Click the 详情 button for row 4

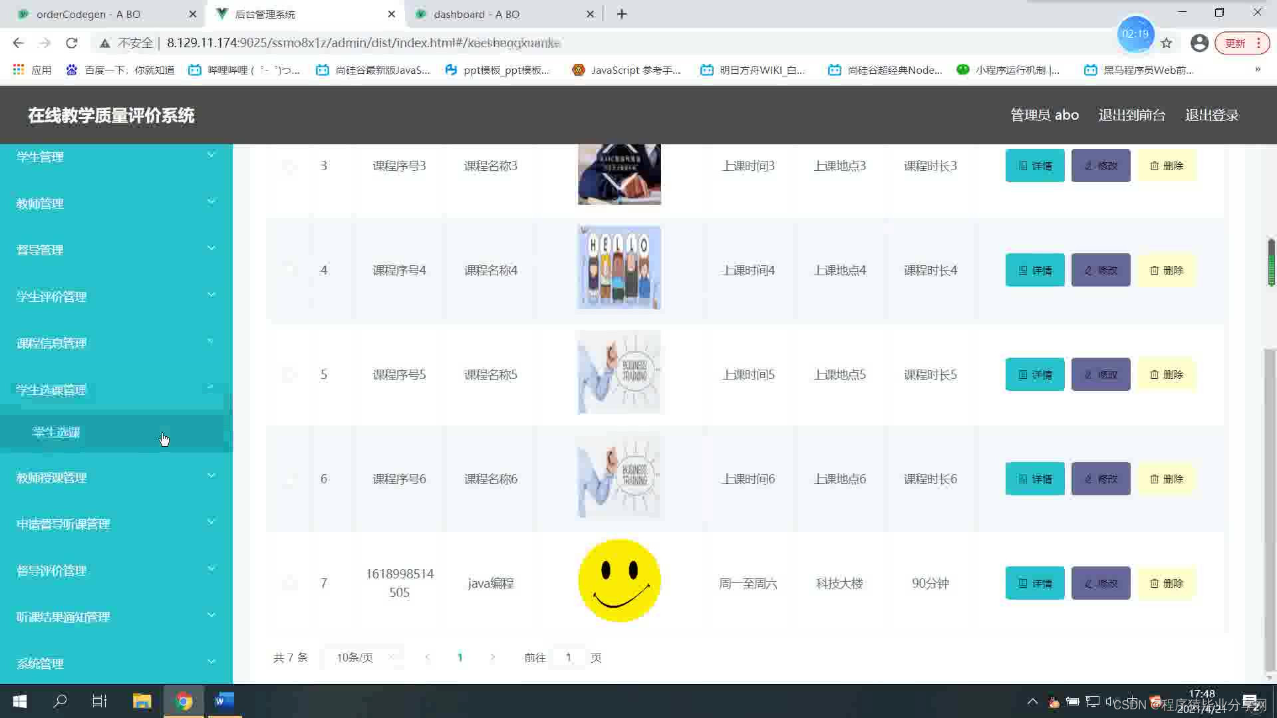coord(1034,270)
